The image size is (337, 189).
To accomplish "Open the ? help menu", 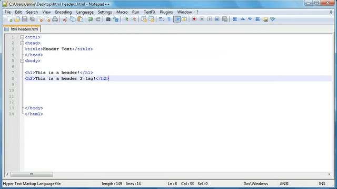I will (x=197, y=12).
